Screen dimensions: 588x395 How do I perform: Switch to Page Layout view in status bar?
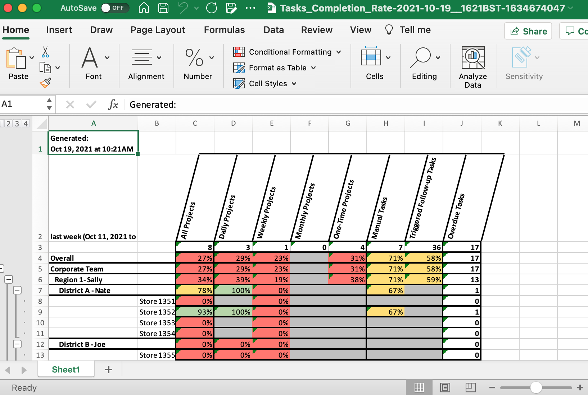point(445,387)
